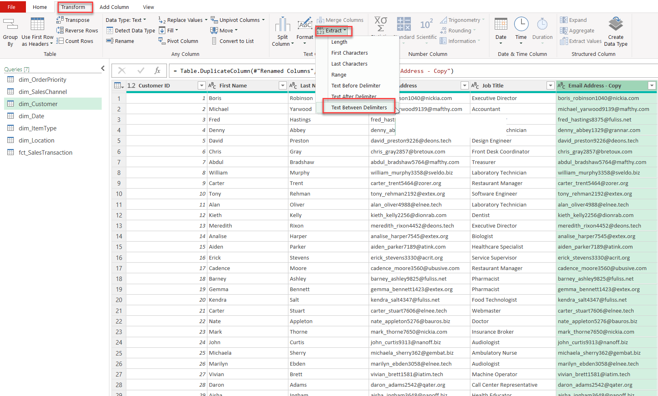Open First Name column filter dropdown
The image size is (658, 396).
coord(283,85)
